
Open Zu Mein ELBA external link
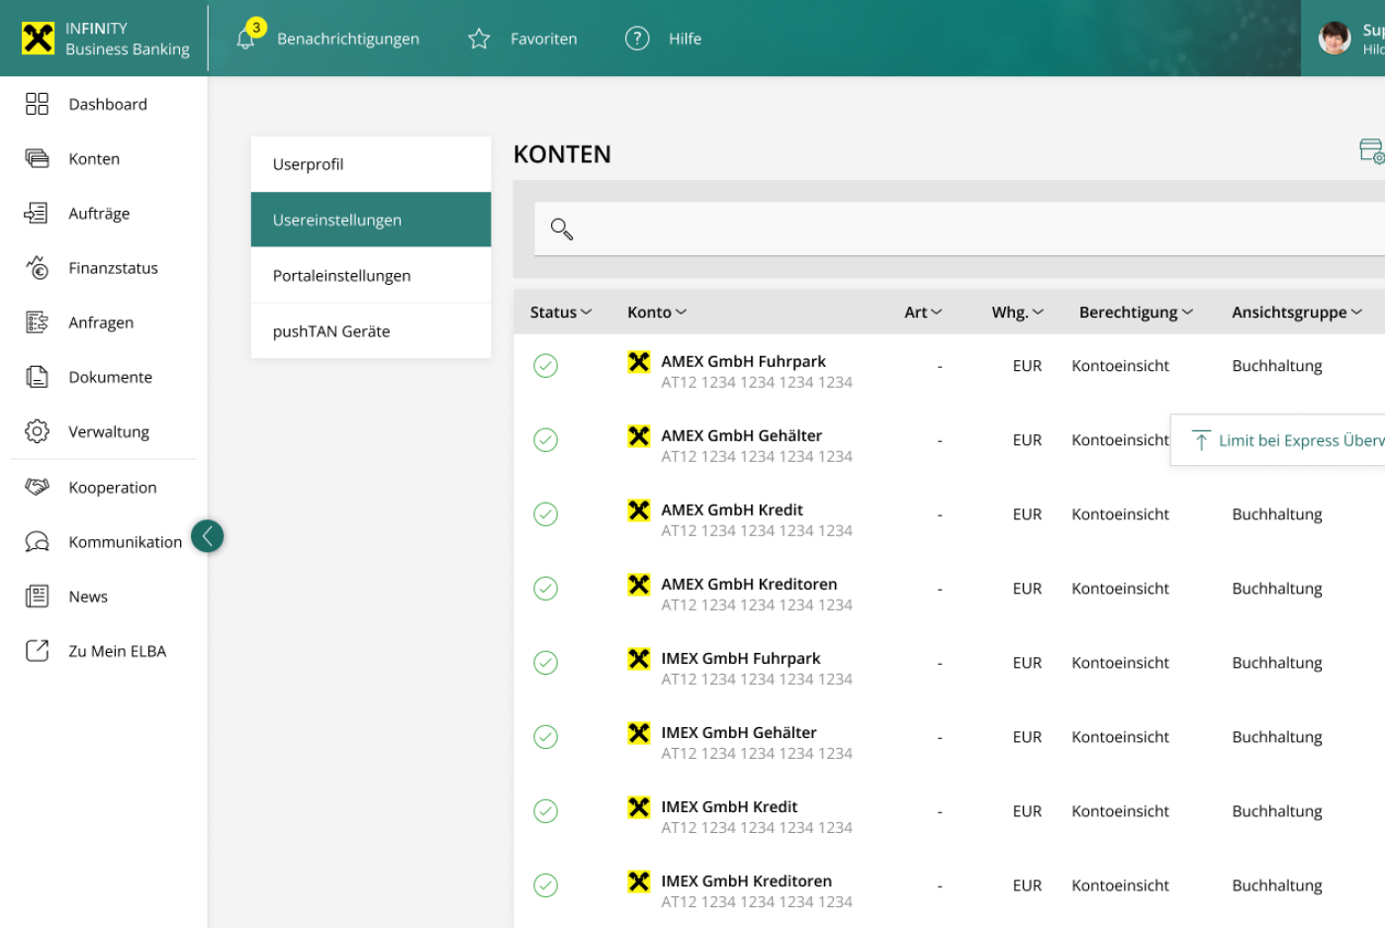tap(117, 651)
